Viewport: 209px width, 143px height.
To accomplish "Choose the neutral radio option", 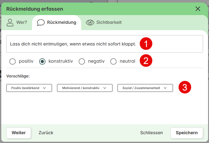I will [113, 61].
